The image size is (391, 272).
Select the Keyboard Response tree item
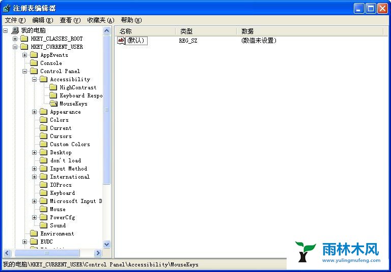click(80, 95)
